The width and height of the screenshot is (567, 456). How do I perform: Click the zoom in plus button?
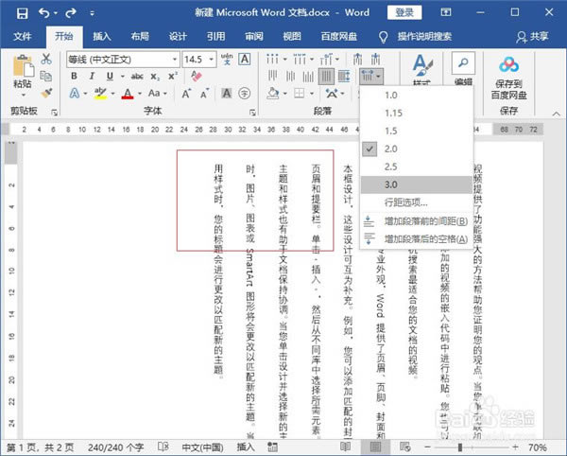click(x=515, y=447)
